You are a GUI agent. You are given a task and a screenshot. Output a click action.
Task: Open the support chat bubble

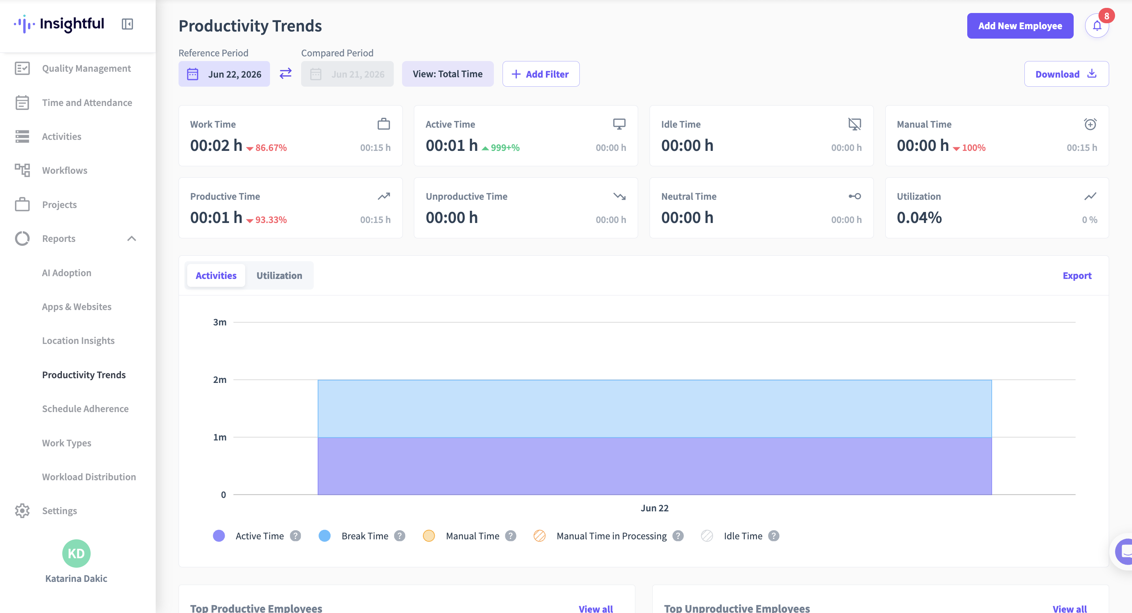1124,551
